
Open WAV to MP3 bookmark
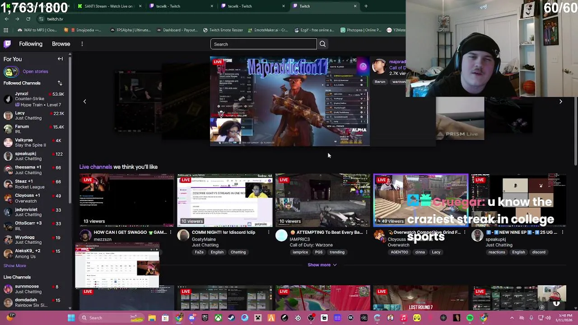pos(37,30)
